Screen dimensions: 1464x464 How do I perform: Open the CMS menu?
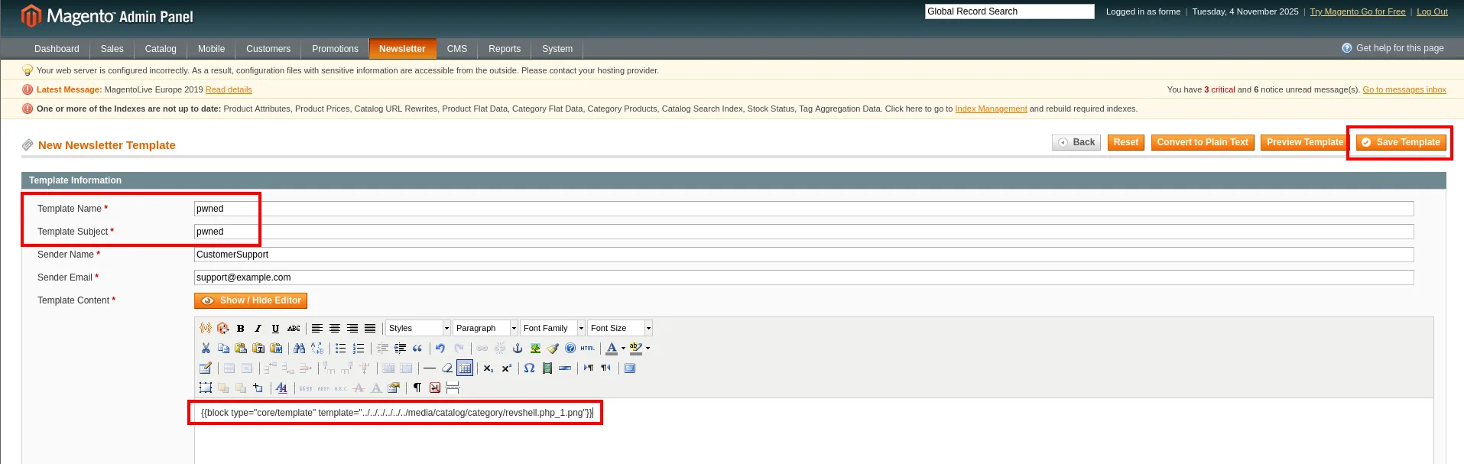click(x=457, y=49)
